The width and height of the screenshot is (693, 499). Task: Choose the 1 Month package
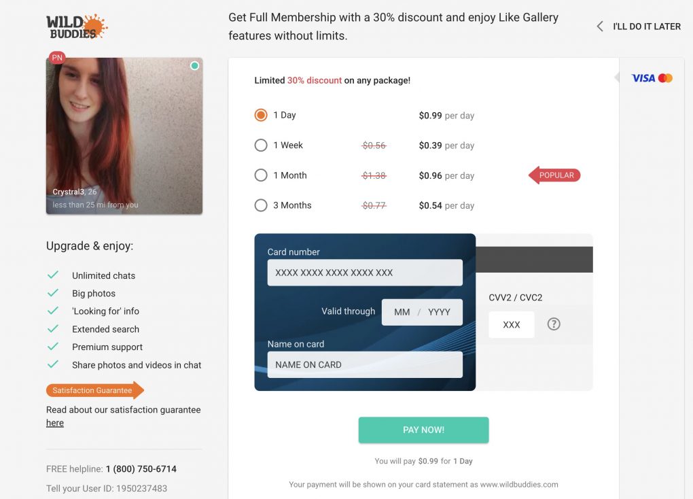(x=261, y=175)
